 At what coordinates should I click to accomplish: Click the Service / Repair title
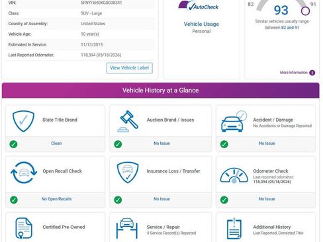[163, 227]
